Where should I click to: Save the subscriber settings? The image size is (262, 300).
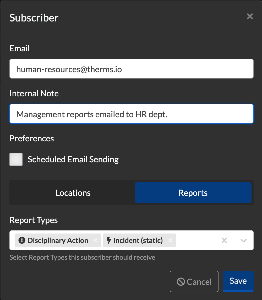tap(238, 281)
